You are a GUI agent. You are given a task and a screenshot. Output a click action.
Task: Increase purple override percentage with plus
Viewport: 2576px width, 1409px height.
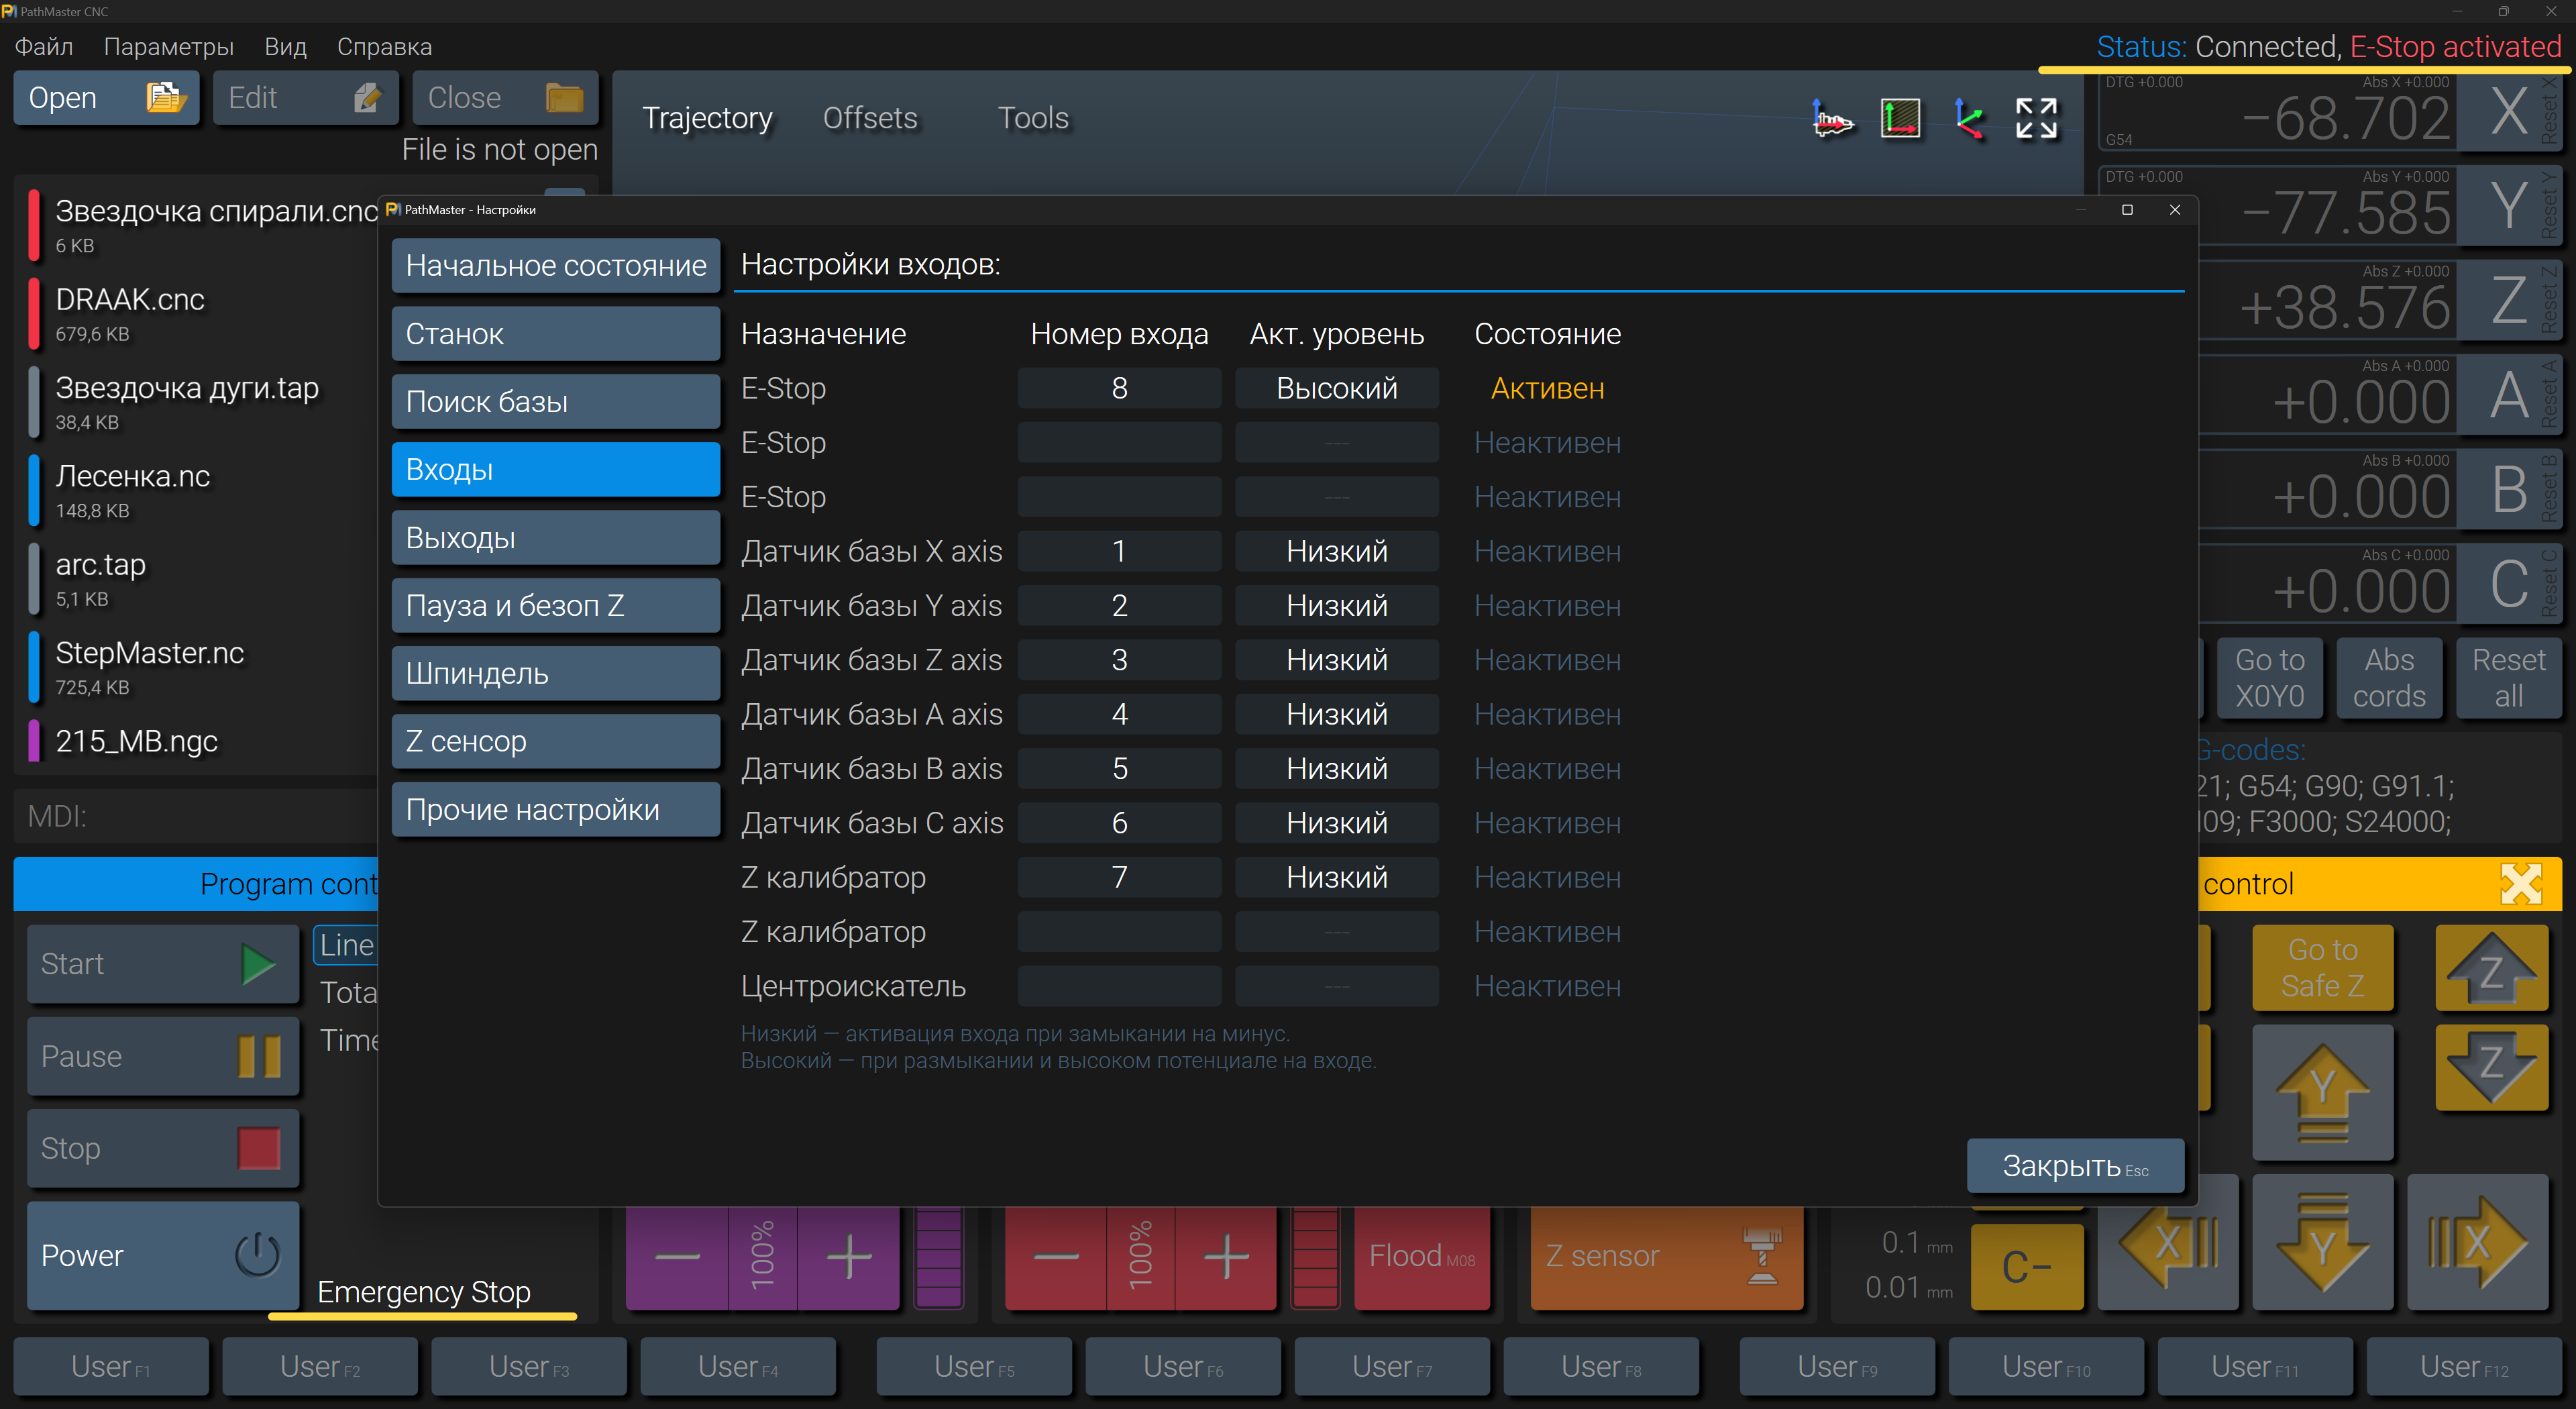848,1256
